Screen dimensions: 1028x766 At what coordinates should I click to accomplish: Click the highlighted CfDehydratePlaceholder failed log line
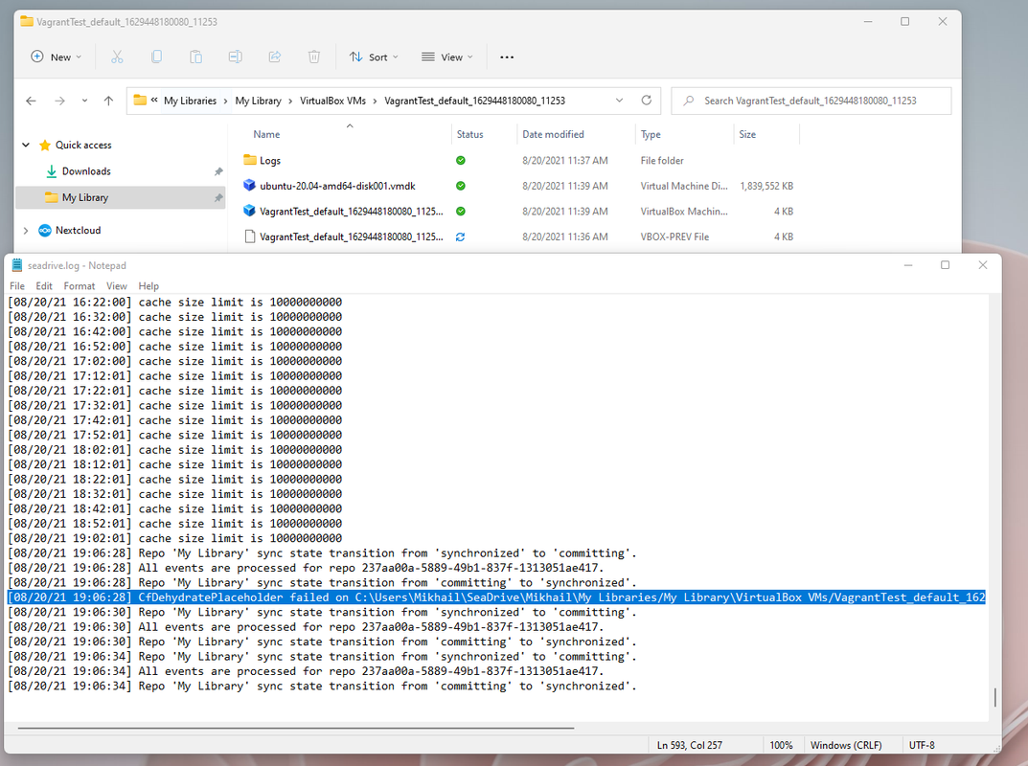[496, 597]
